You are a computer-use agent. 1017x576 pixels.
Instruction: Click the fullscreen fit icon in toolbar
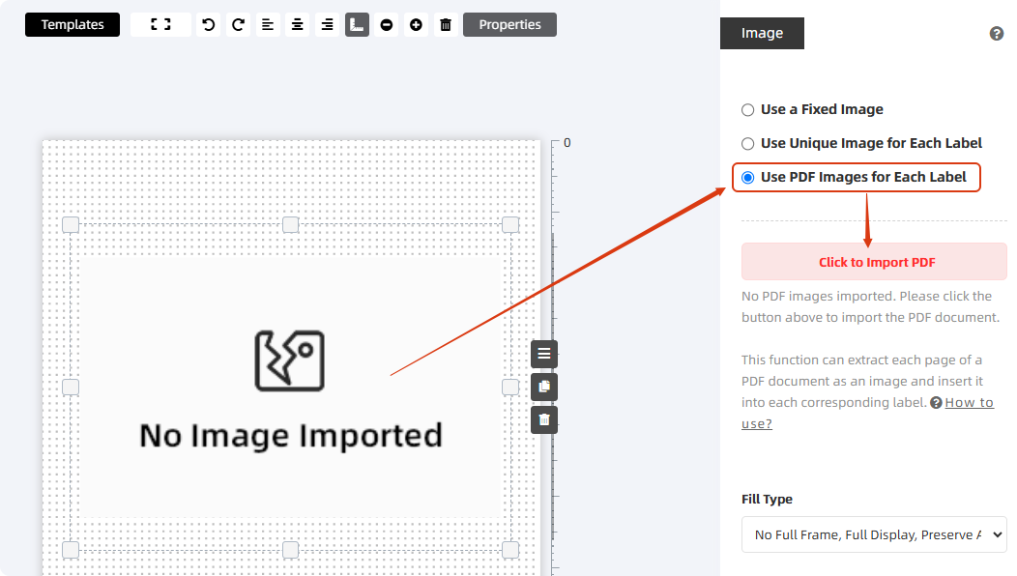(160, 25)
